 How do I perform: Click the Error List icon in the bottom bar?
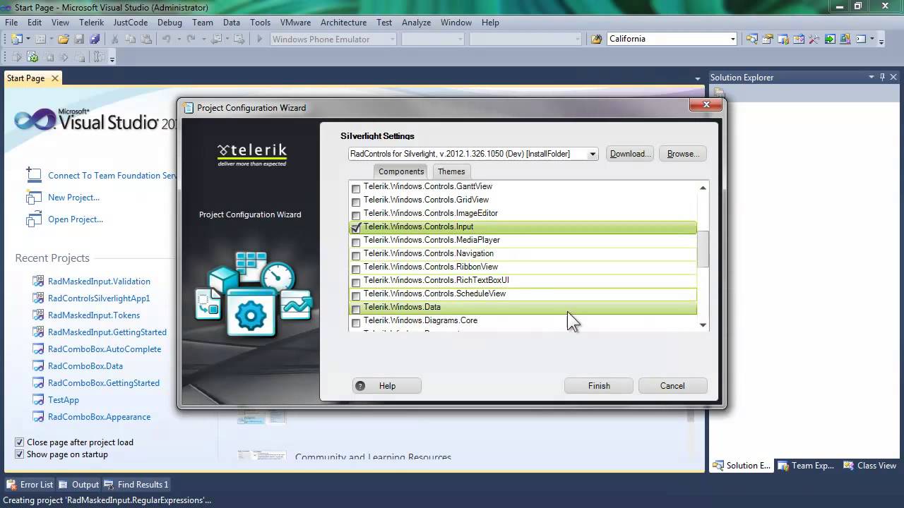coord(11,485)
